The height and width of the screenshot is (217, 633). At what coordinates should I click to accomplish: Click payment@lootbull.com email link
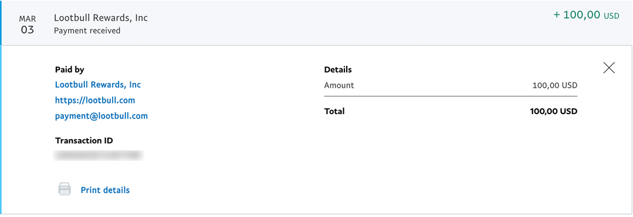(101, 116)
